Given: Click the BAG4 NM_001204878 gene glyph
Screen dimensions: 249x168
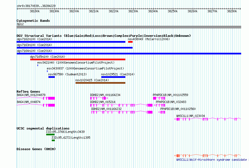Looking at the screenshot, I should click(36, 98).
